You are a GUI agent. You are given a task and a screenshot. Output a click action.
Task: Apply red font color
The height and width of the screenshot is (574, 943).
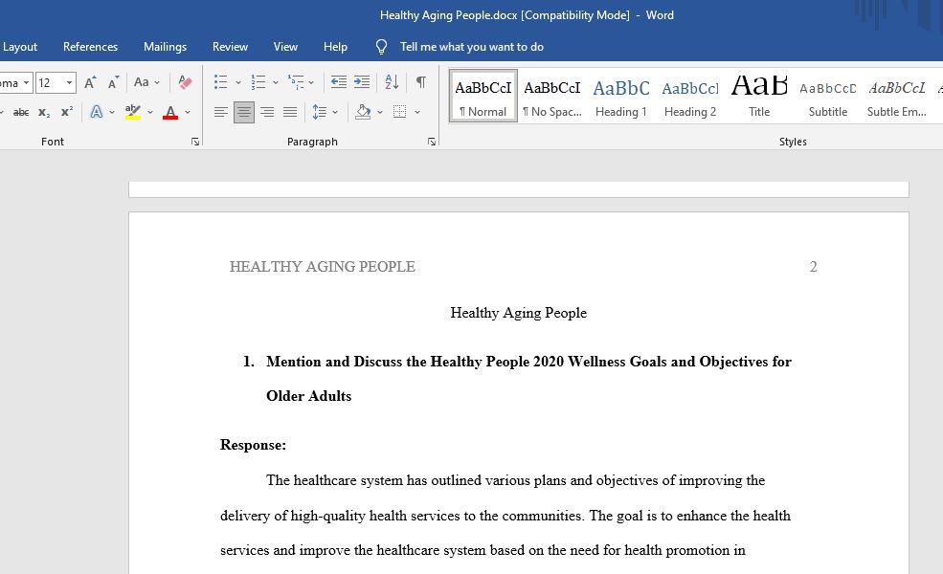(170, 112)
